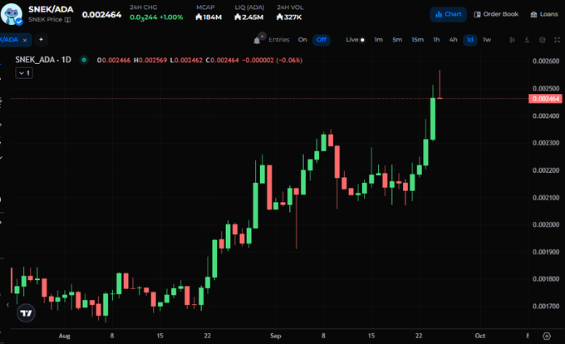Click the high value H0.002569
The image size is (565, 344).
pos(150,60)
